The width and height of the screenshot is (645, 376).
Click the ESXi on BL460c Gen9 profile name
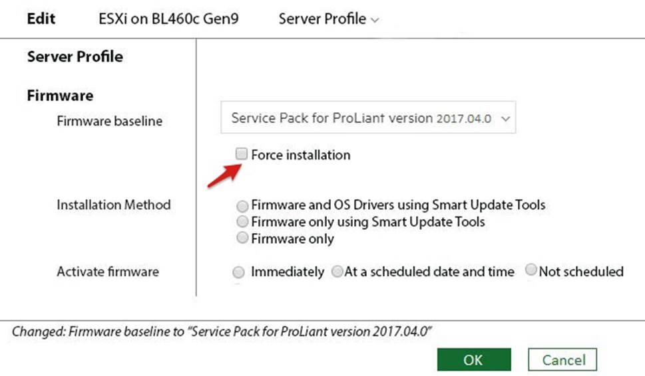click(168, 19)
